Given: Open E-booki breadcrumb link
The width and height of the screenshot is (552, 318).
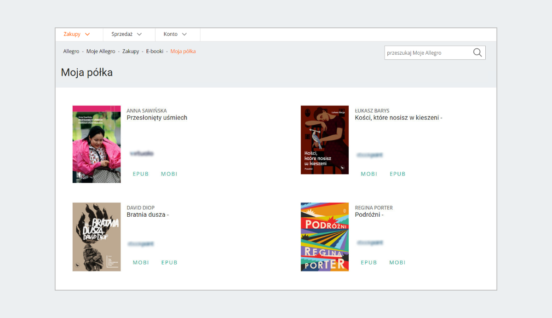Looking at the screenshot, I should coord(155,51).
